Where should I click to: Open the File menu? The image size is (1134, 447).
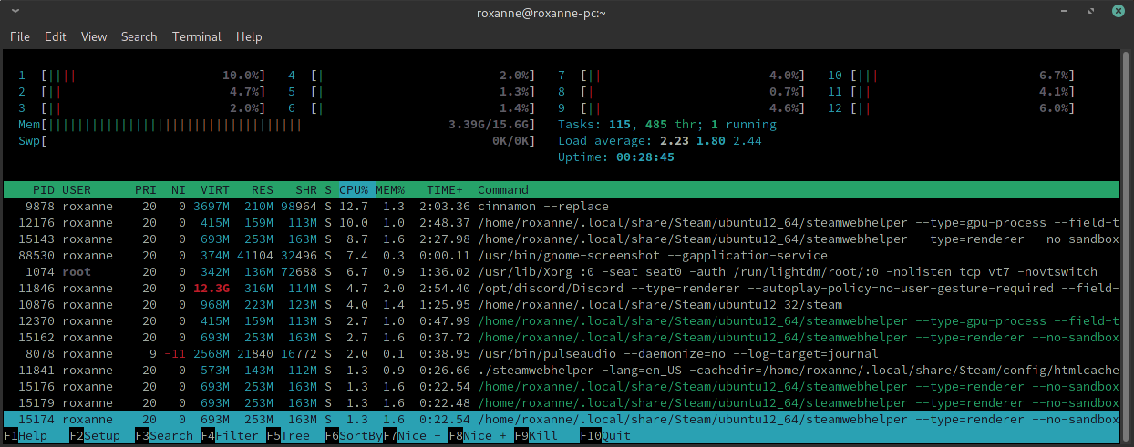pos(20,36)
